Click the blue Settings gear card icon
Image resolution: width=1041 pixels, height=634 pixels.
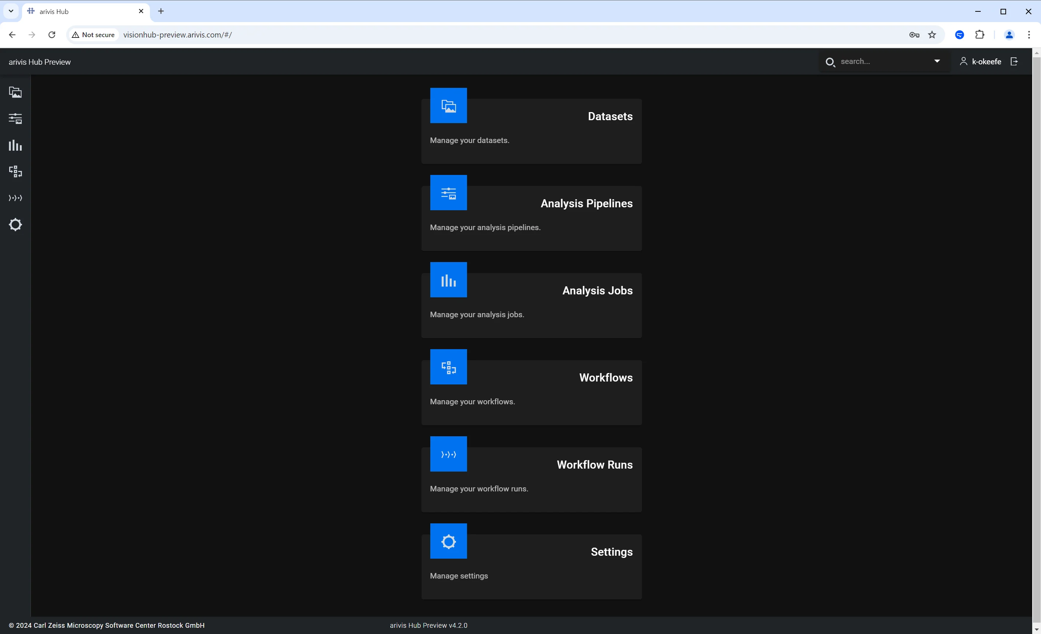[448, 541]
